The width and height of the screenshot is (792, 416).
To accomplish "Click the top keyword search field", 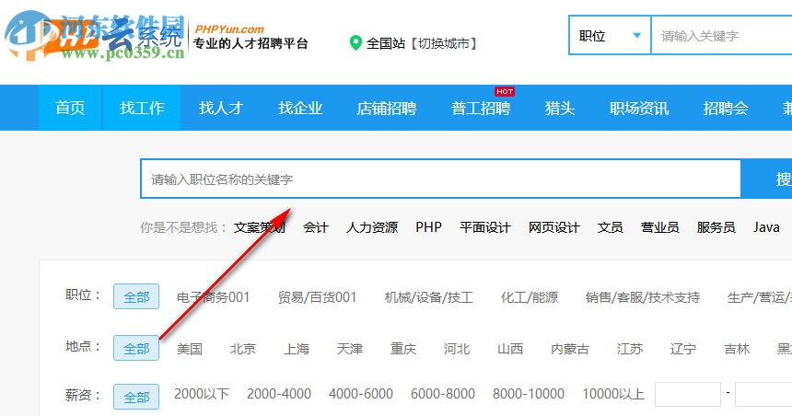I will click(x=722, y=35).
